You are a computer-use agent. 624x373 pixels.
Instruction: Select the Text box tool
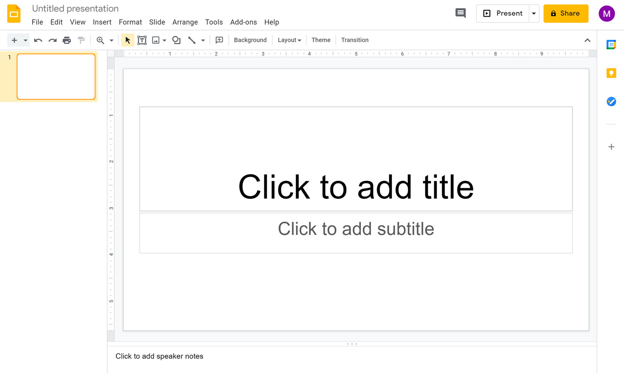(x=142, y=40)
